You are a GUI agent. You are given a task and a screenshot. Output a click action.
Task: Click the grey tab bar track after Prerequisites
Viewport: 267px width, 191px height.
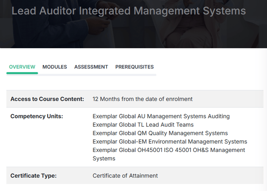[97, 75]
